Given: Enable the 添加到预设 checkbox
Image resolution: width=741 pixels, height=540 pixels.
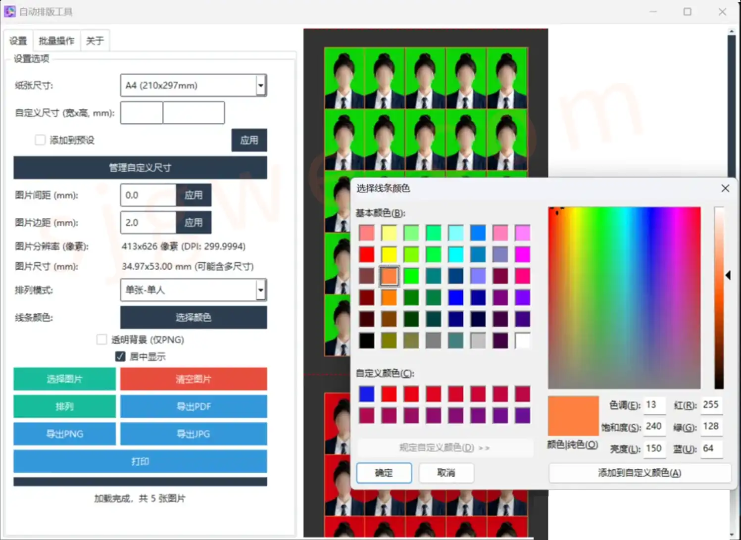Looking at the screenshot, I should (x=40, y=140).
